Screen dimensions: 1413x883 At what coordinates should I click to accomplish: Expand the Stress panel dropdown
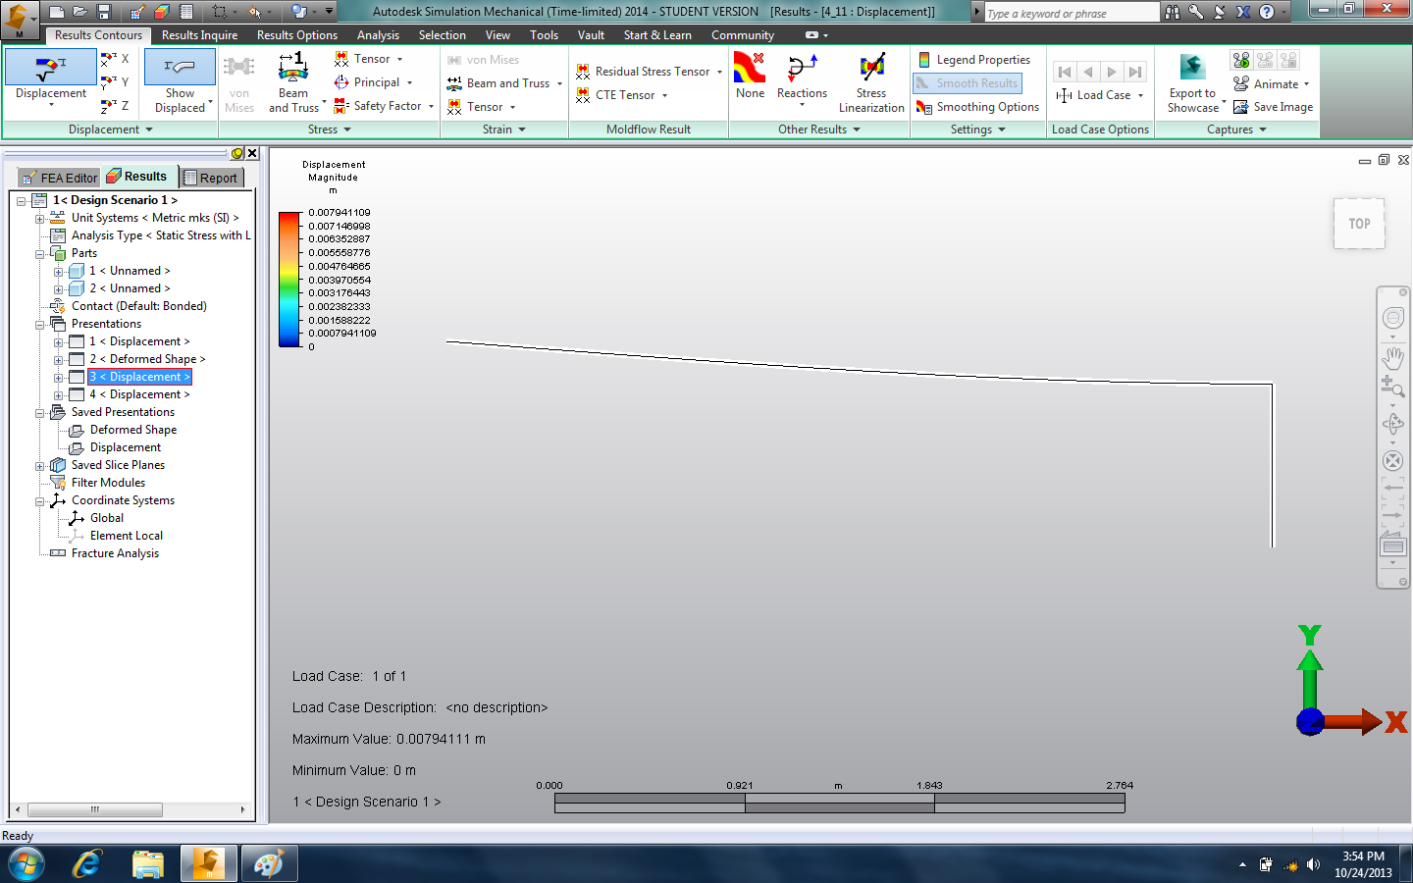pos(347,130)
